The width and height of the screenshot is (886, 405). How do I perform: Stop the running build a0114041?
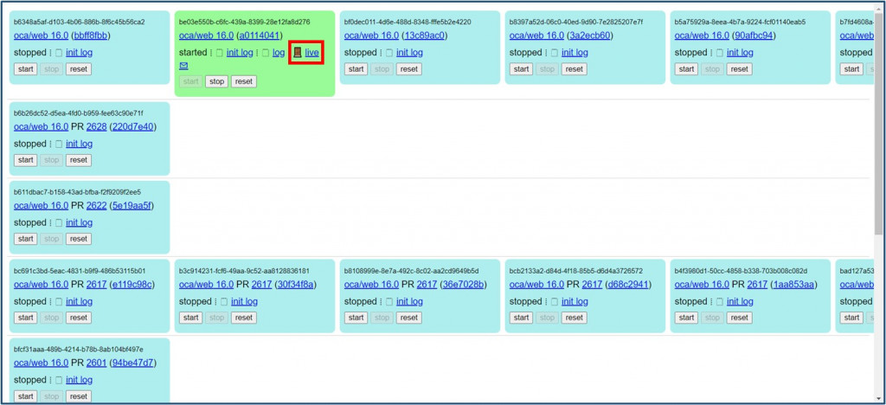217,81
